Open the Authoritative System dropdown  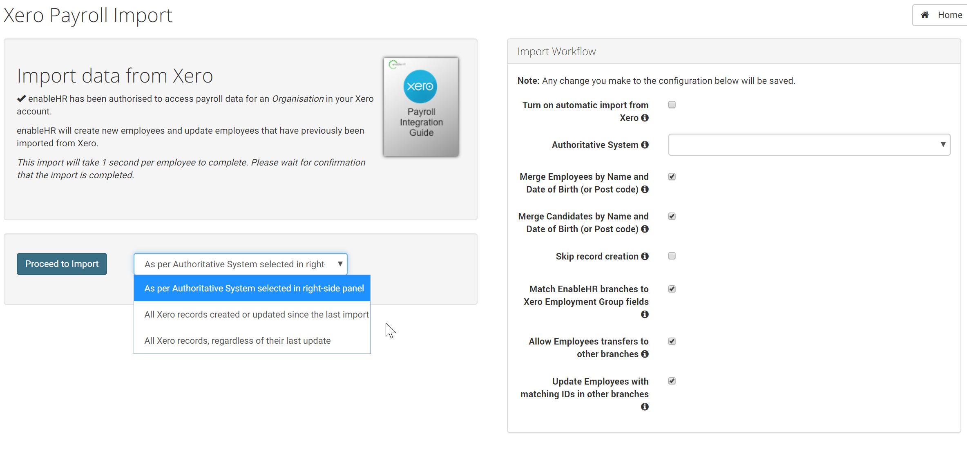[809, 145]
